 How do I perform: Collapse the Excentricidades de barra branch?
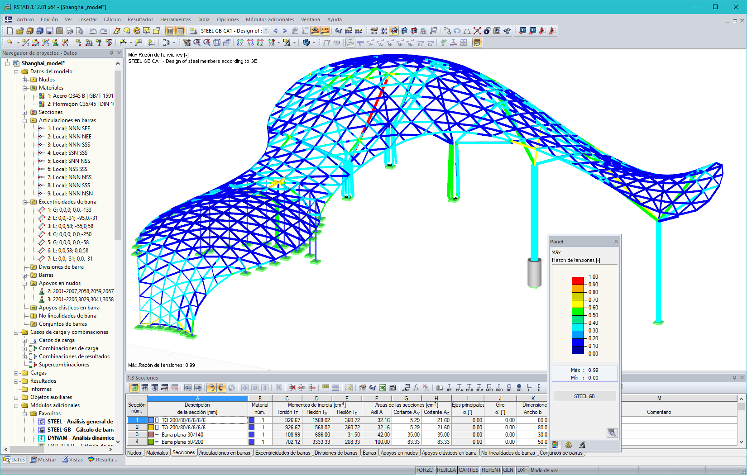point(24,202)
